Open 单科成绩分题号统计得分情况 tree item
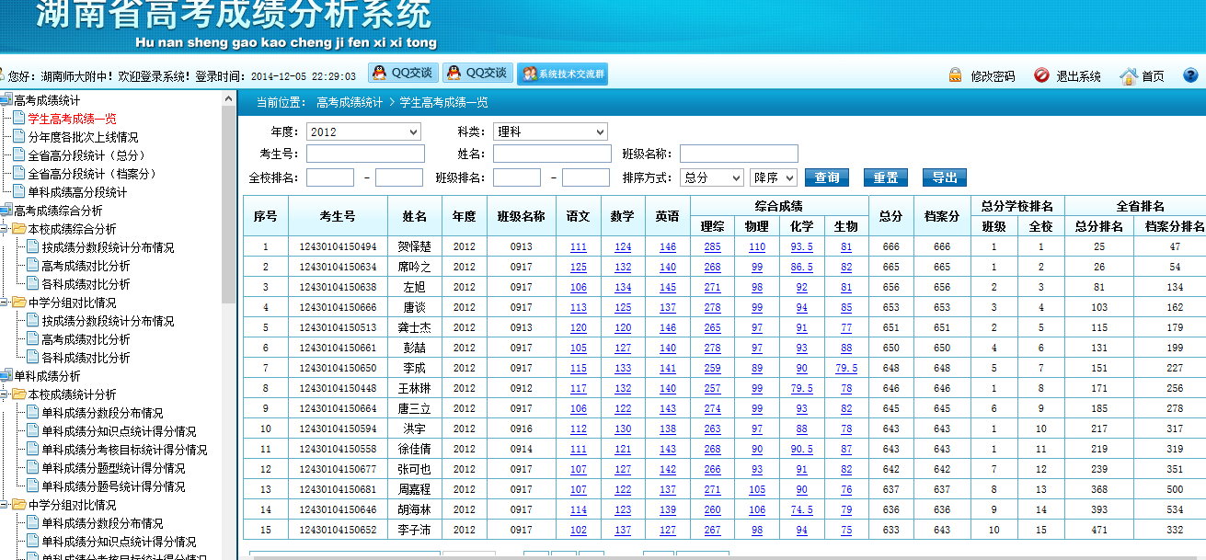This screenshot has width=1206, height=560. [x=113, y=486]
